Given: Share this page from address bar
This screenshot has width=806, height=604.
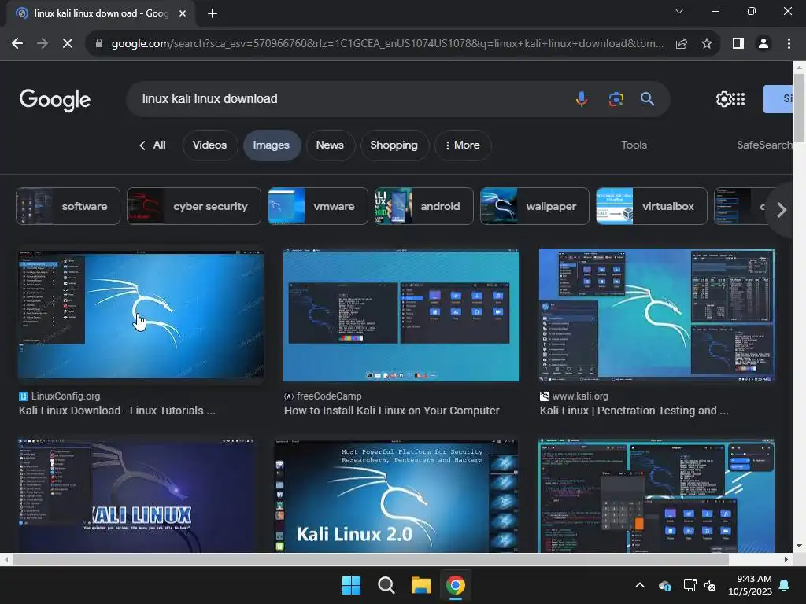Looking at the screenshot, I should click(682, 44).
